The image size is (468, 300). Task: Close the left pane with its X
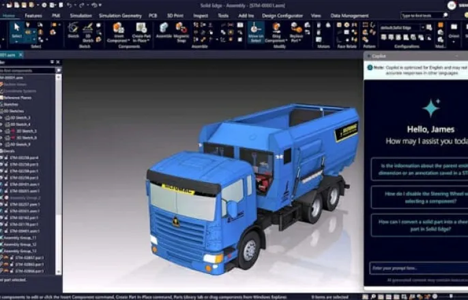[x=58, y=62]
